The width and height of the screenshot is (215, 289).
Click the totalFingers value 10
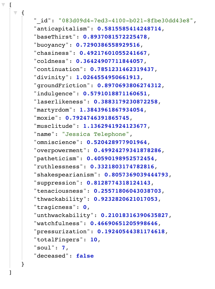[94, 239]
